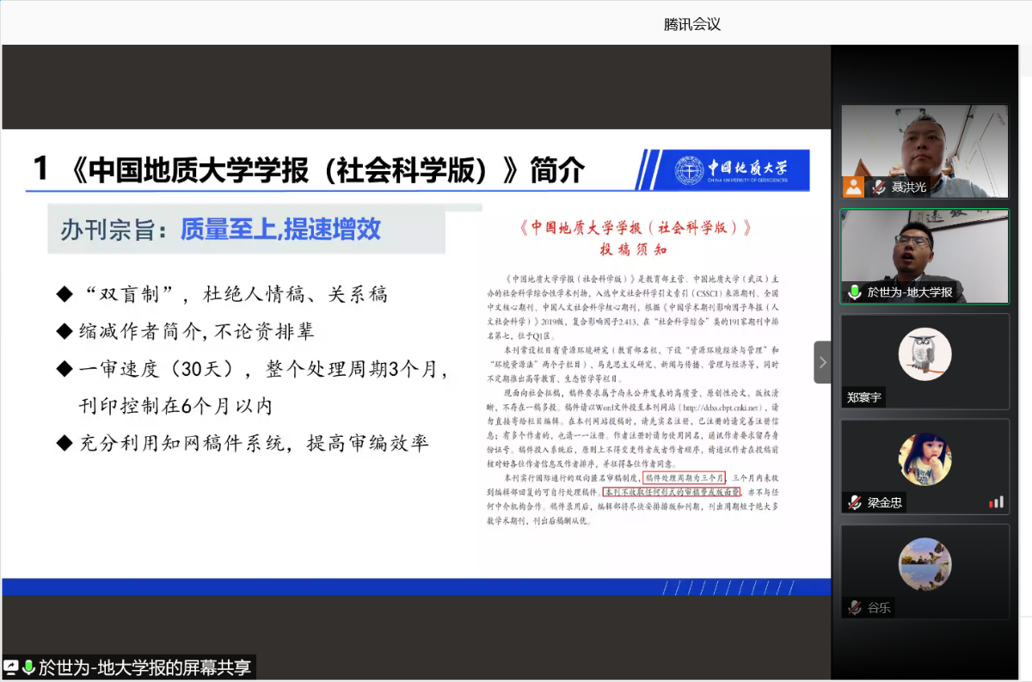Click the 於世为-地大学报的屏幕共享 sharing label text
The height and width of the screenshot is (682, 1032).
pos(145,667)
